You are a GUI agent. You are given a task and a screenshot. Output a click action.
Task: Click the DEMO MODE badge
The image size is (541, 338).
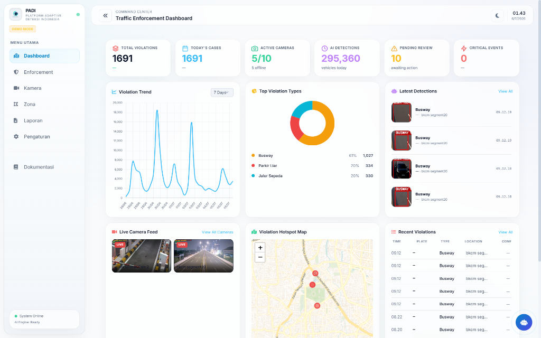tap(22, 29)
